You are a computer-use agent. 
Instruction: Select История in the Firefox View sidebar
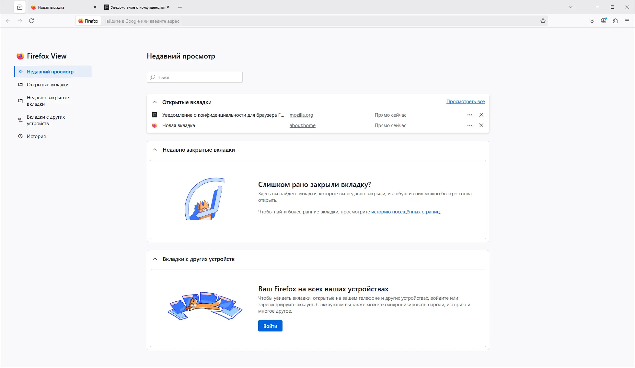coord(36,136)
